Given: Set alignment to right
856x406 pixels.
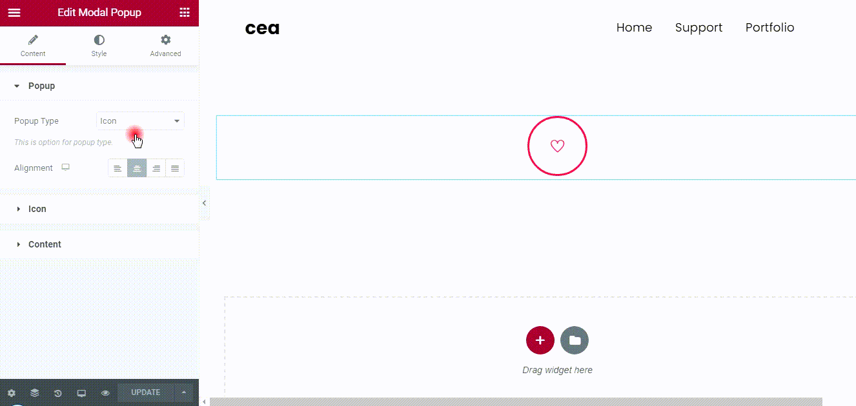Looking at the screenshot, I should [x=156, y=168].
